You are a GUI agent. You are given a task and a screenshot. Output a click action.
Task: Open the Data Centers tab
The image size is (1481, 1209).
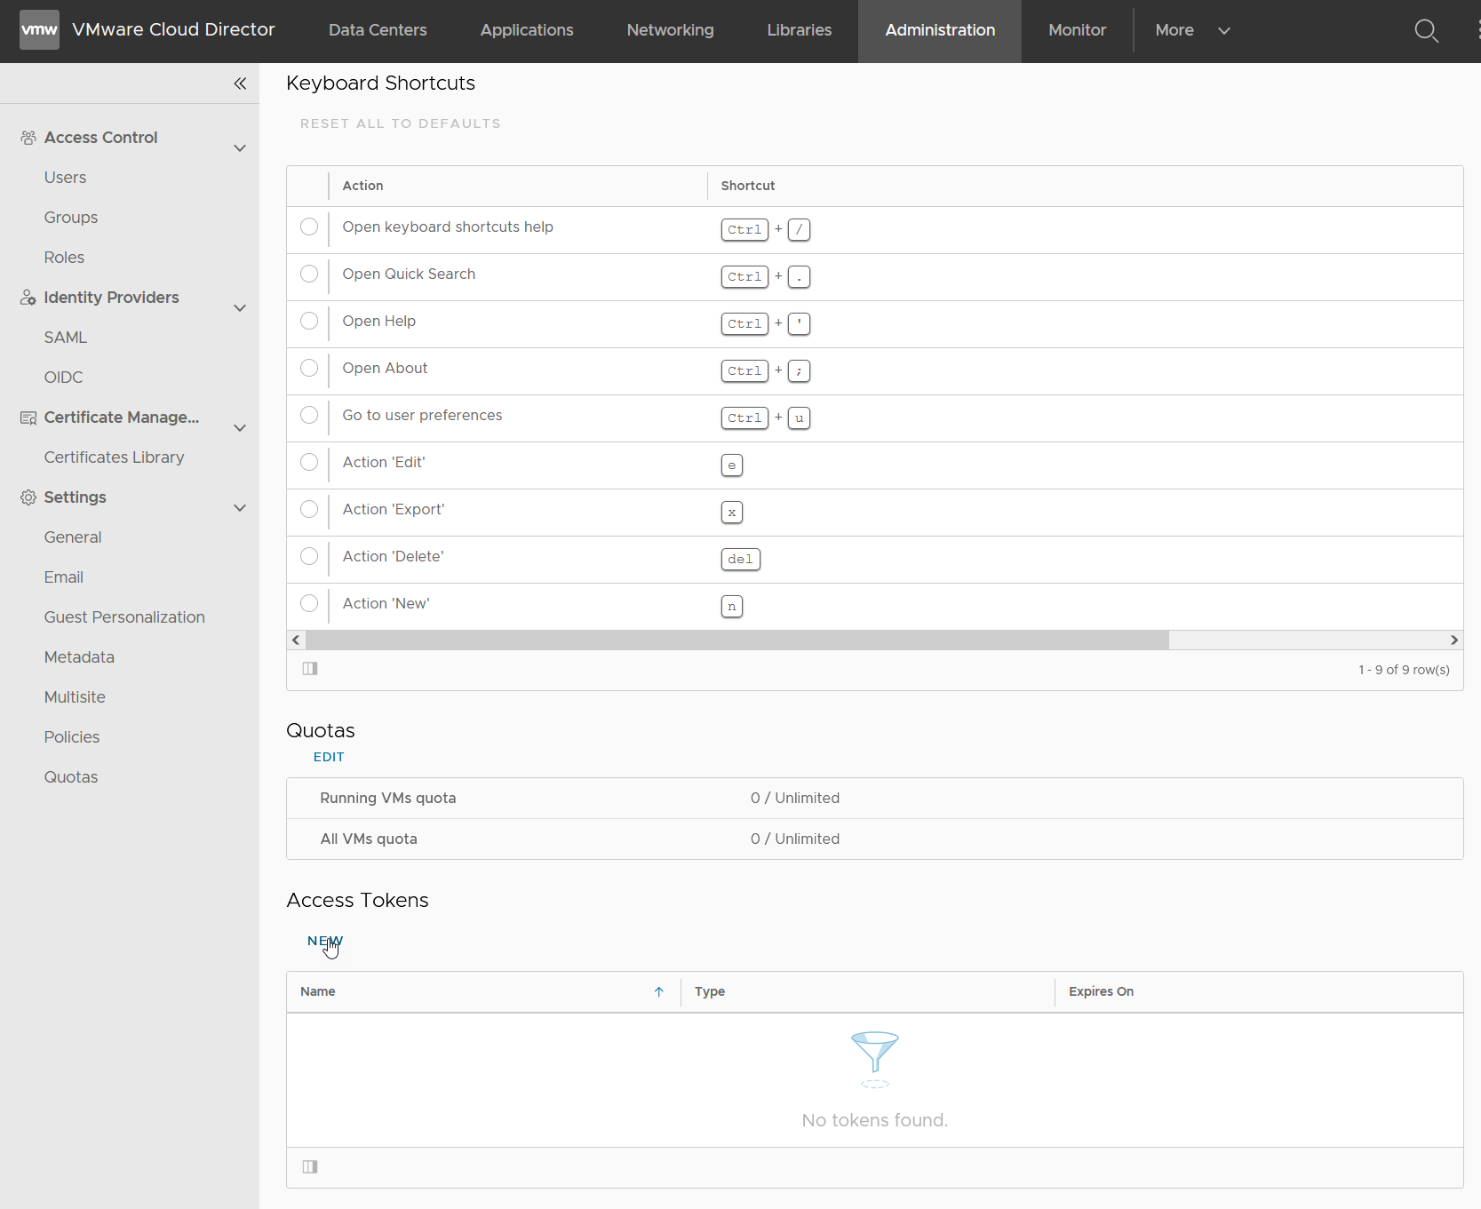pos(378,30)
